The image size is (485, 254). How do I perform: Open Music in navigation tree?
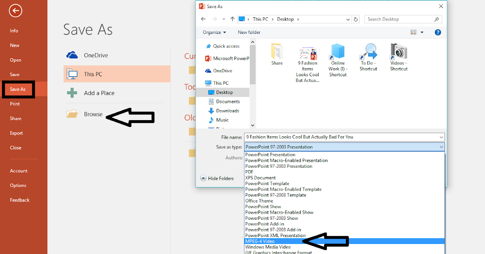click(219, 120)
